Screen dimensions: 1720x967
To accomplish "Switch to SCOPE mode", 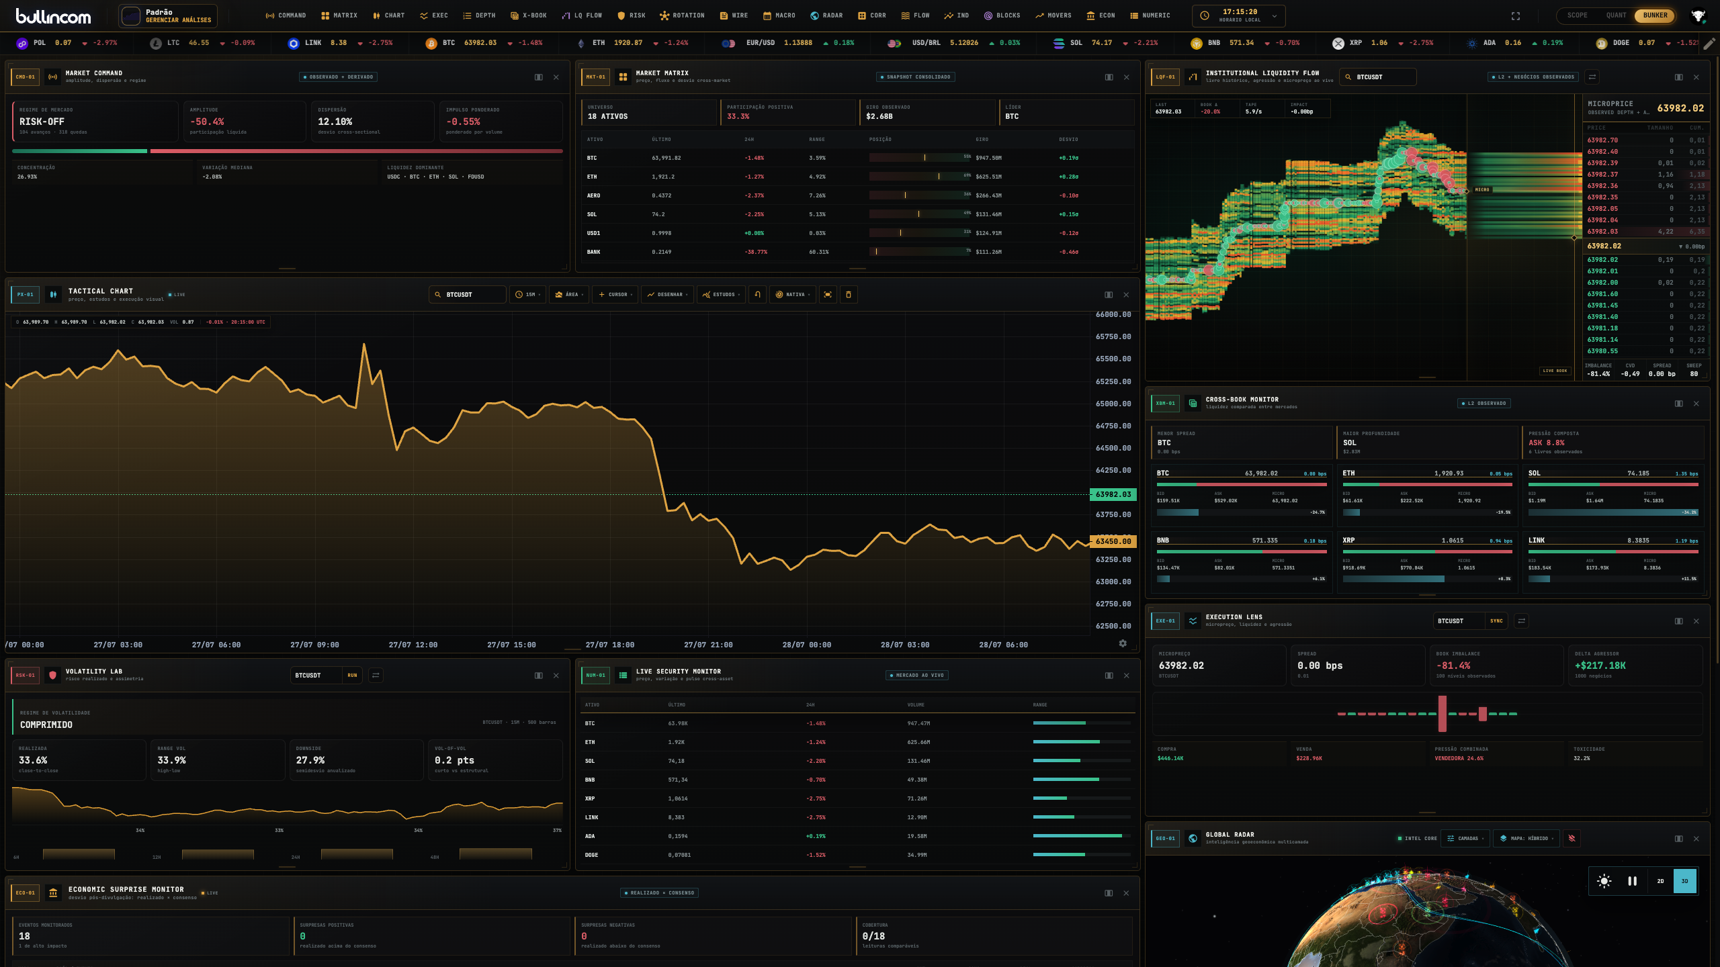I will 1577,15.
